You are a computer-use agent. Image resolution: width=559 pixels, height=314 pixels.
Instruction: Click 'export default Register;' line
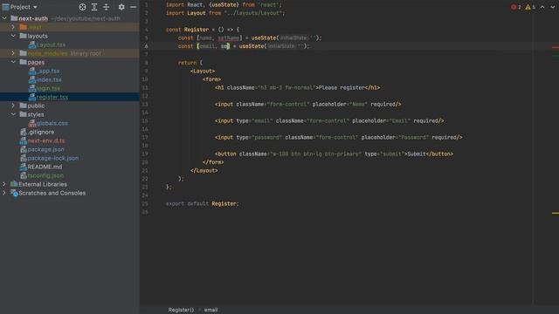[202, 203]
